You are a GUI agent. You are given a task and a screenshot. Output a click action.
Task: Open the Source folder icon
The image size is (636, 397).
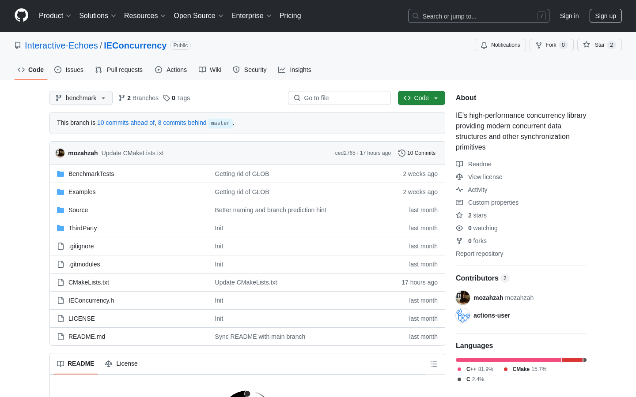pyautogui.click(x=61, y=210)
